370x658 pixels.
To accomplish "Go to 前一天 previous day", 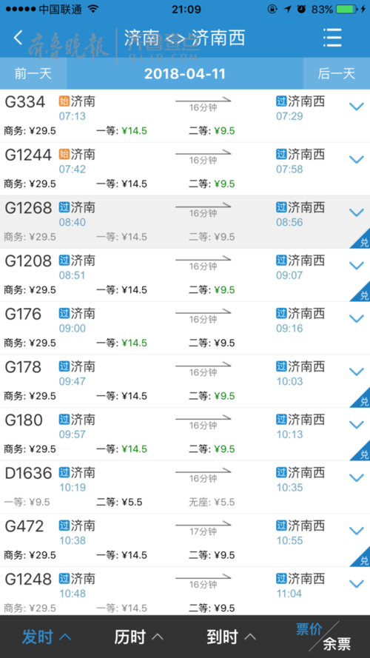I will click(33, 73).
